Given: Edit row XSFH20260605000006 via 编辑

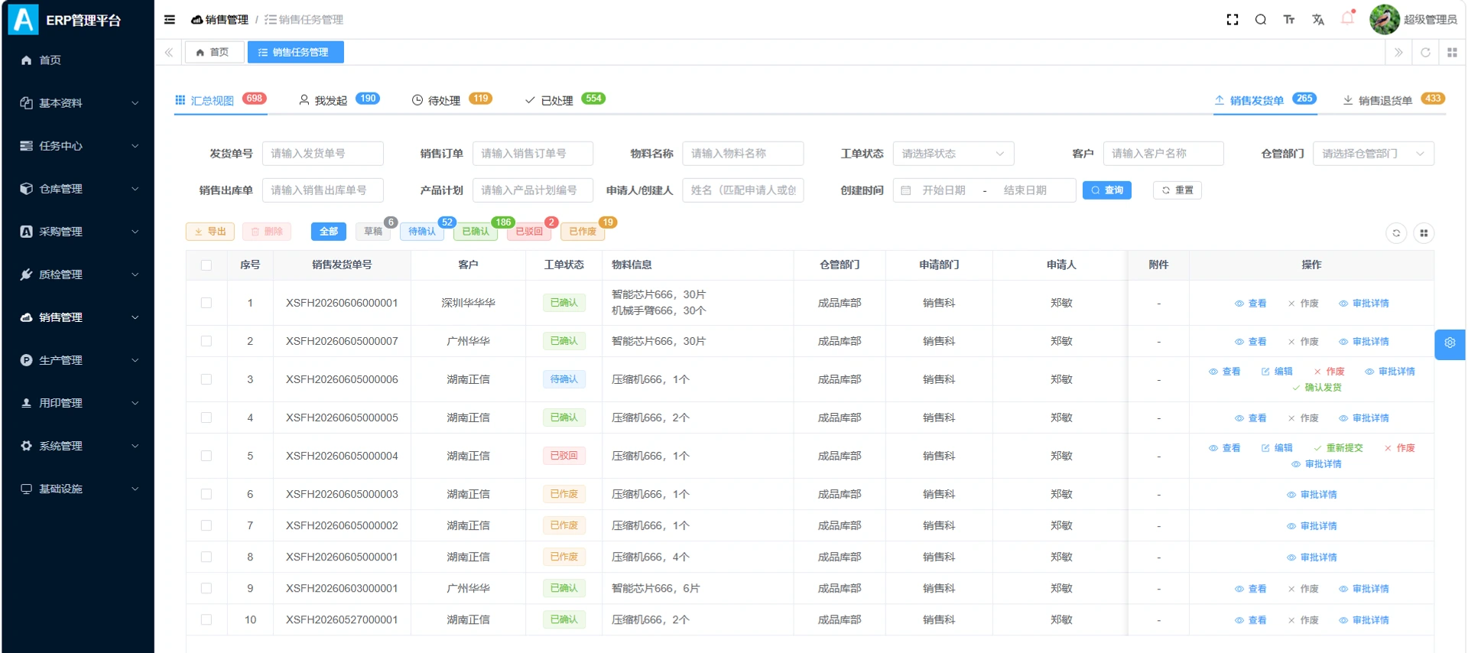Looking at the screenshot, I should (x=1277, y=372).
